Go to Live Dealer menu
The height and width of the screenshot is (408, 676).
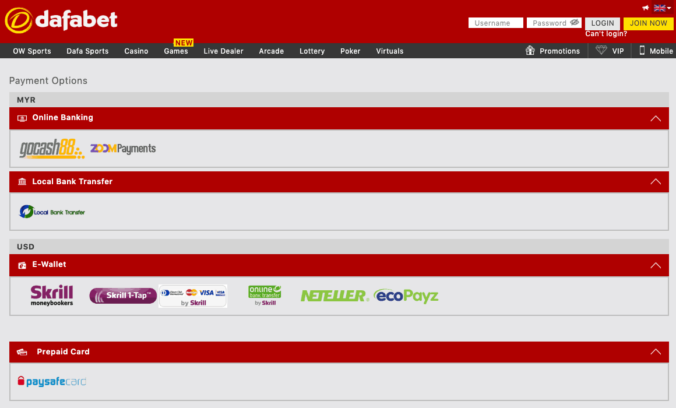point(223,51)
